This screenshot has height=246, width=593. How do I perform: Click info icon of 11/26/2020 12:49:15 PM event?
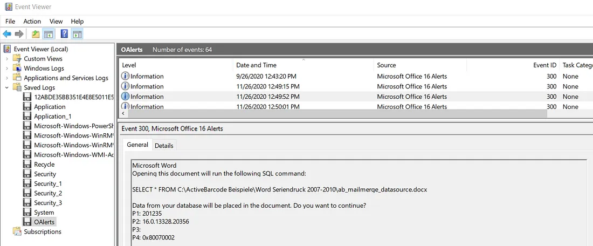125,86
